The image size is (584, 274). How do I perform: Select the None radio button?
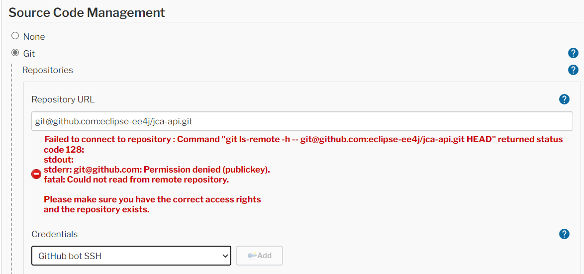(15, 36)
